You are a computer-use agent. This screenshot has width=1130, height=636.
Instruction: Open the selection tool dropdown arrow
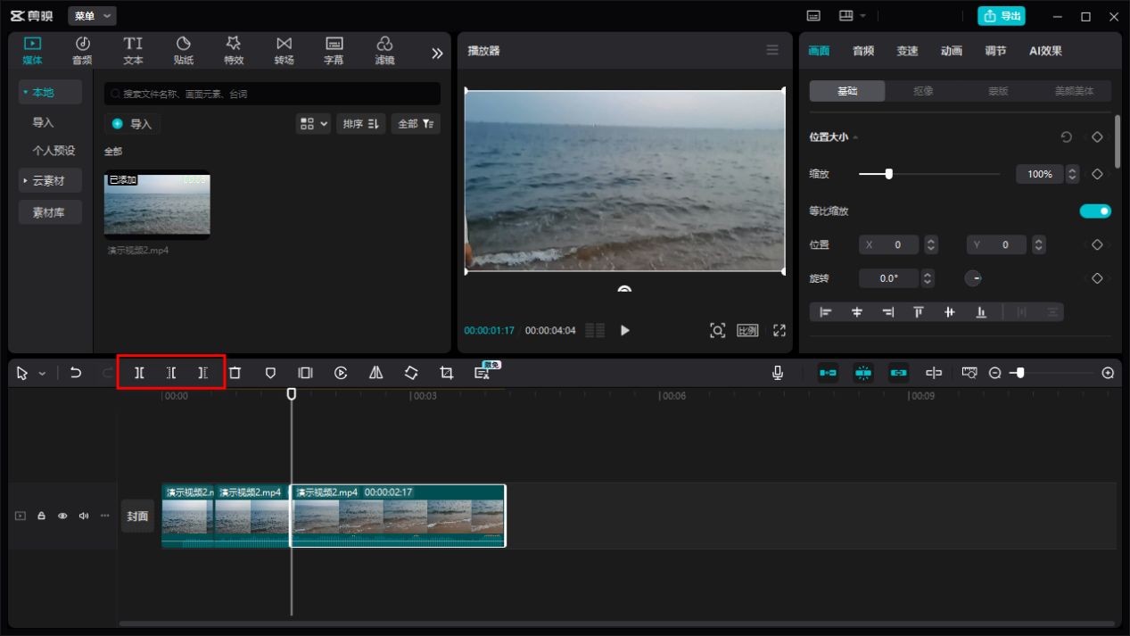(x=42, y=374)
